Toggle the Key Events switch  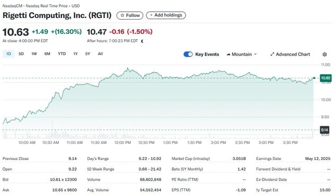pos(188,55)
